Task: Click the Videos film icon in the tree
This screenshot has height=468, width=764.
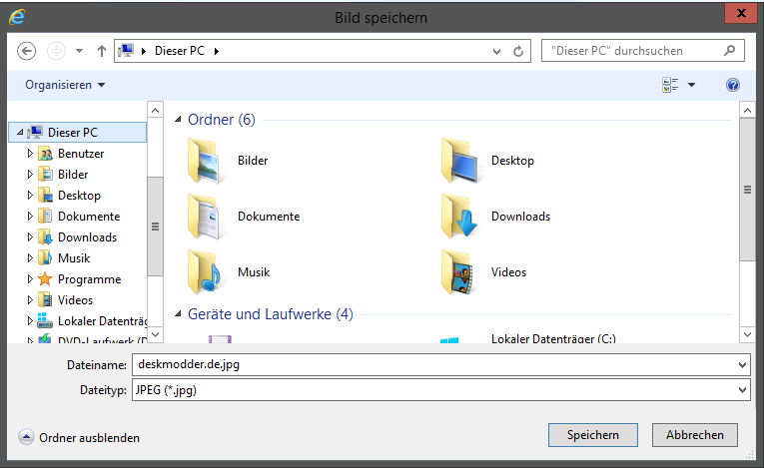Action: (x=45, y=300)
